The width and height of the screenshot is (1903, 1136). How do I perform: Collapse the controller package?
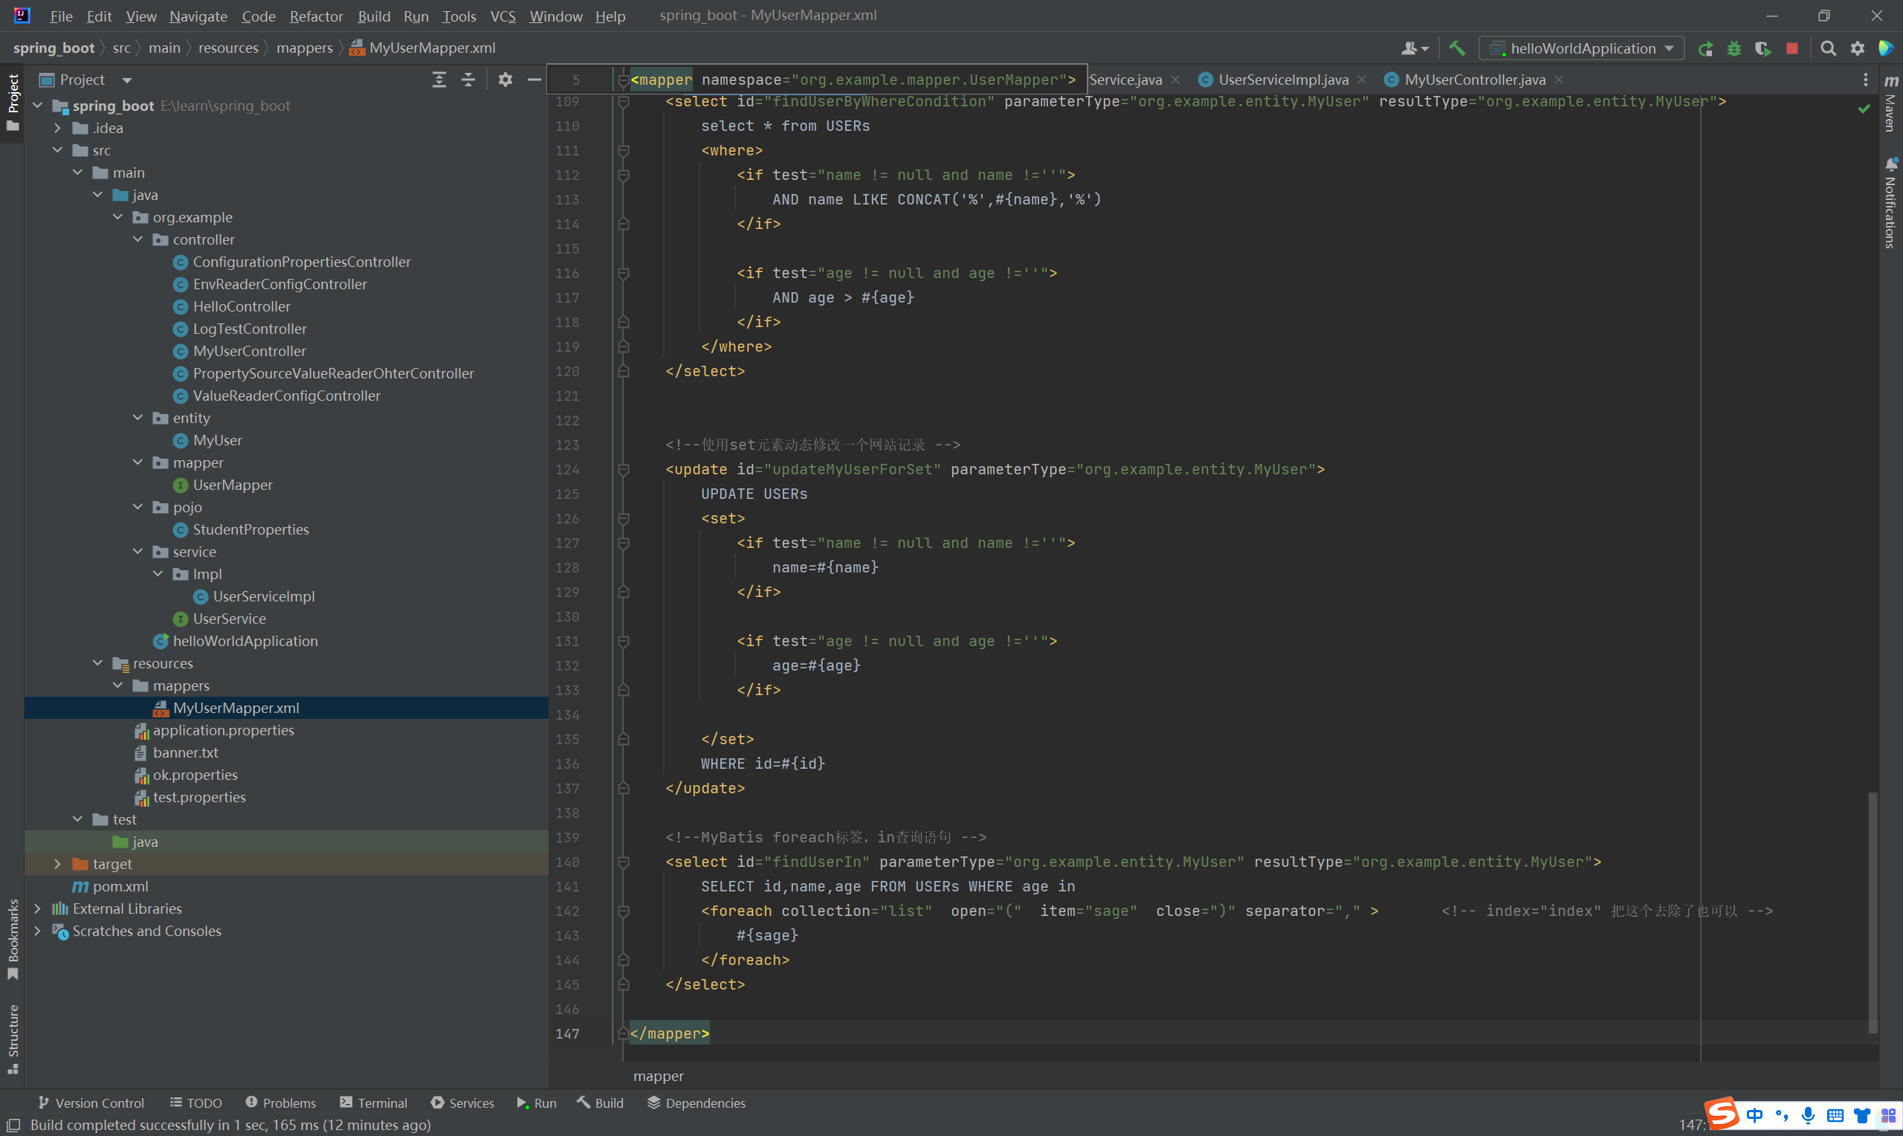point(138,239)
